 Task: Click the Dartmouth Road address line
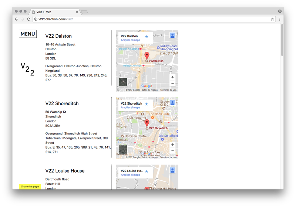[x=57, y=179]
